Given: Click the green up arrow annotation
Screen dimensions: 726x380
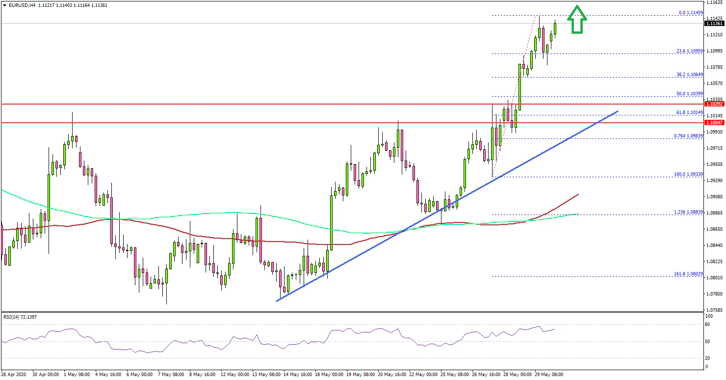Looking at the screenshot, I should click(x=577, y=20).
